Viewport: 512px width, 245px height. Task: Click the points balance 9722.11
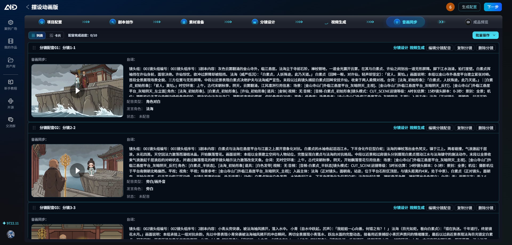(x=11, y=223)
